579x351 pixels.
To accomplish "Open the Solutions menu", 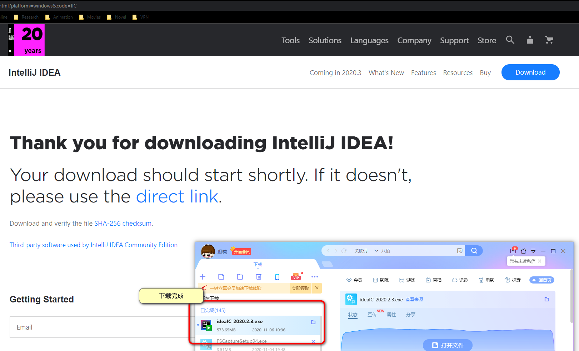I will pyautogui.click(x=325, y=40).
